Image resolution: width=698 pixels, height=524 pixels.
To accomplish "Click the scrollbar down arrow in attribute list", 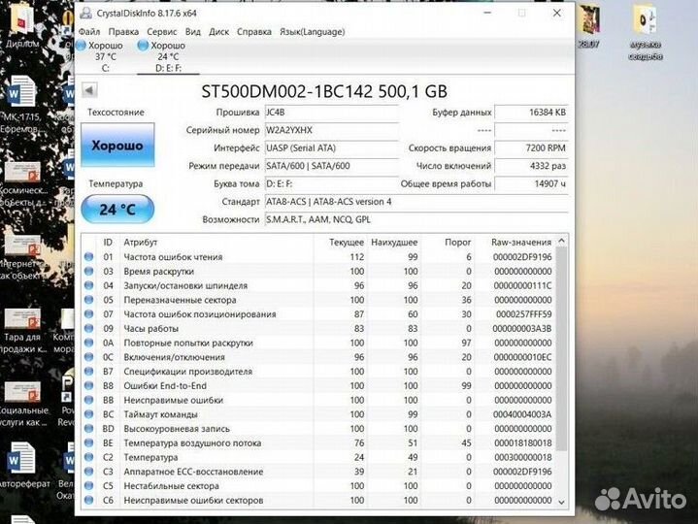I will (563, 502).
